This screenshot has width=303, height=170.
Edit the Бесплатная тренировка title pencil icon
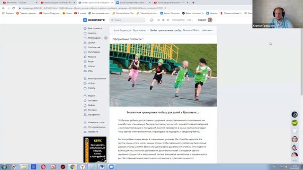point(198,113)
